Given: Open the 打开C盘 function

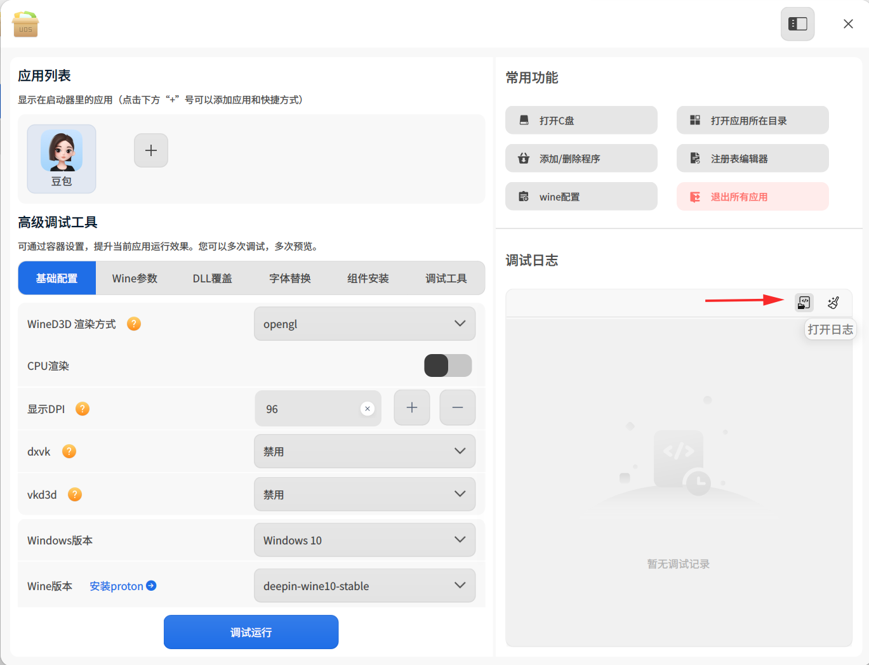Looking at the screenshot, I should pyautogui.click(x=581, y=121).
